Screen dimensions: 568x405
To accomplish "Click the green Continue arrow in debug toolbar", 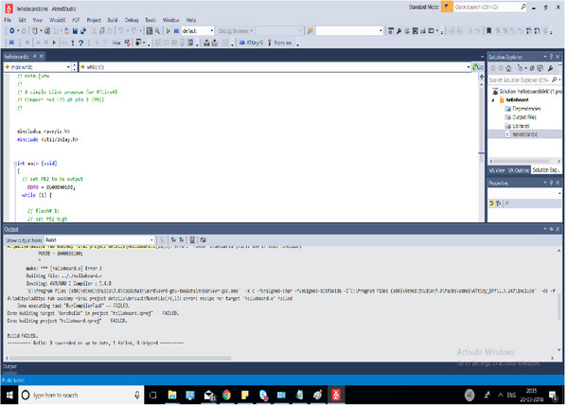I will (54, 43).
